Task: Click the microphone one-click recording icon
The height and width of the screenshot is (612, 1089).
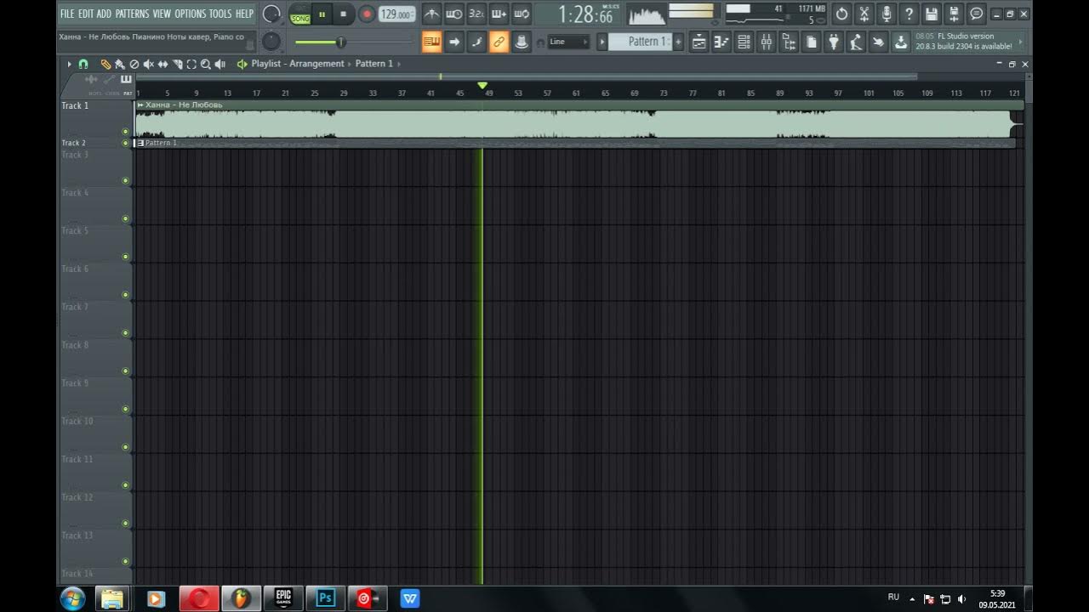Action: point(887,14)
